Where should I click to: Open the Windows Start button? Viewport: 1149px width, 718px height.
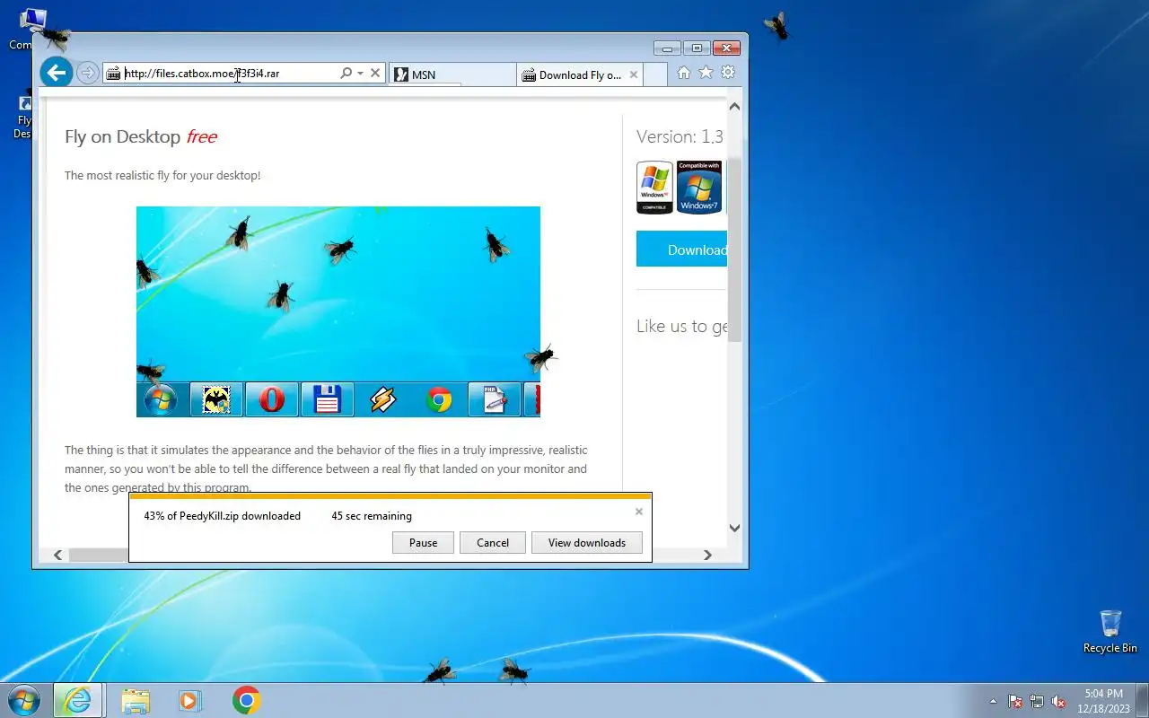click(x=24, y=700)
